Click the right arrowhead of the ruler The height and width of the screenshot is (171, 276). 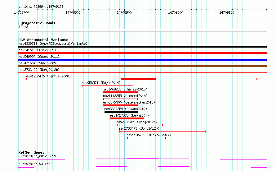tap(266, 10)
